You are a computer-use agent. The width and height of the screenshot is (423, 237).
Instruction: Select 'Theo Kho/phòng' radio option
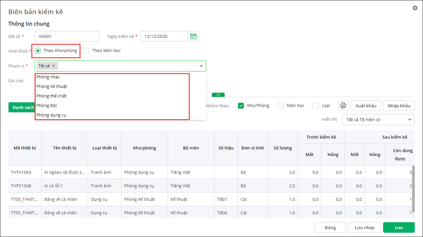38,51
